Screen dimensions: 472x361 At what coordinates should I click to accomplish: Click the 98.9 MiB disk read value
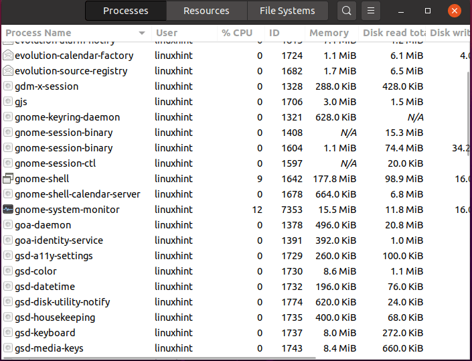404,179
